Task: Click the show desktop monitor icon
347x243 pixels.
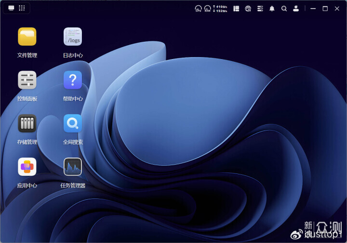Action: (11, 8)
